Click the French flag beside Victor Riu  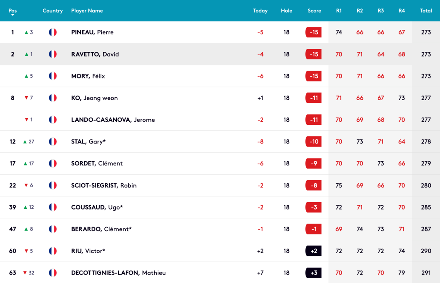[53, 251]
